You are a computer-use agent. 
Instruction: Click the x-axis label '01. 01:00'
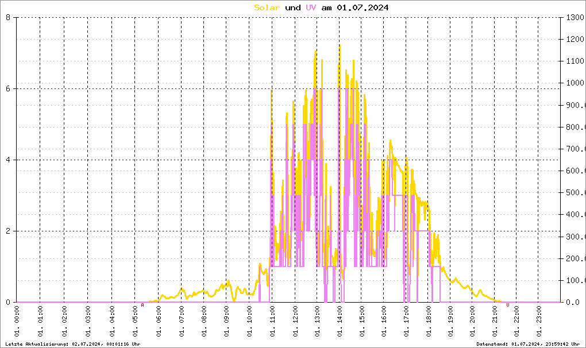tap(40, 321)
